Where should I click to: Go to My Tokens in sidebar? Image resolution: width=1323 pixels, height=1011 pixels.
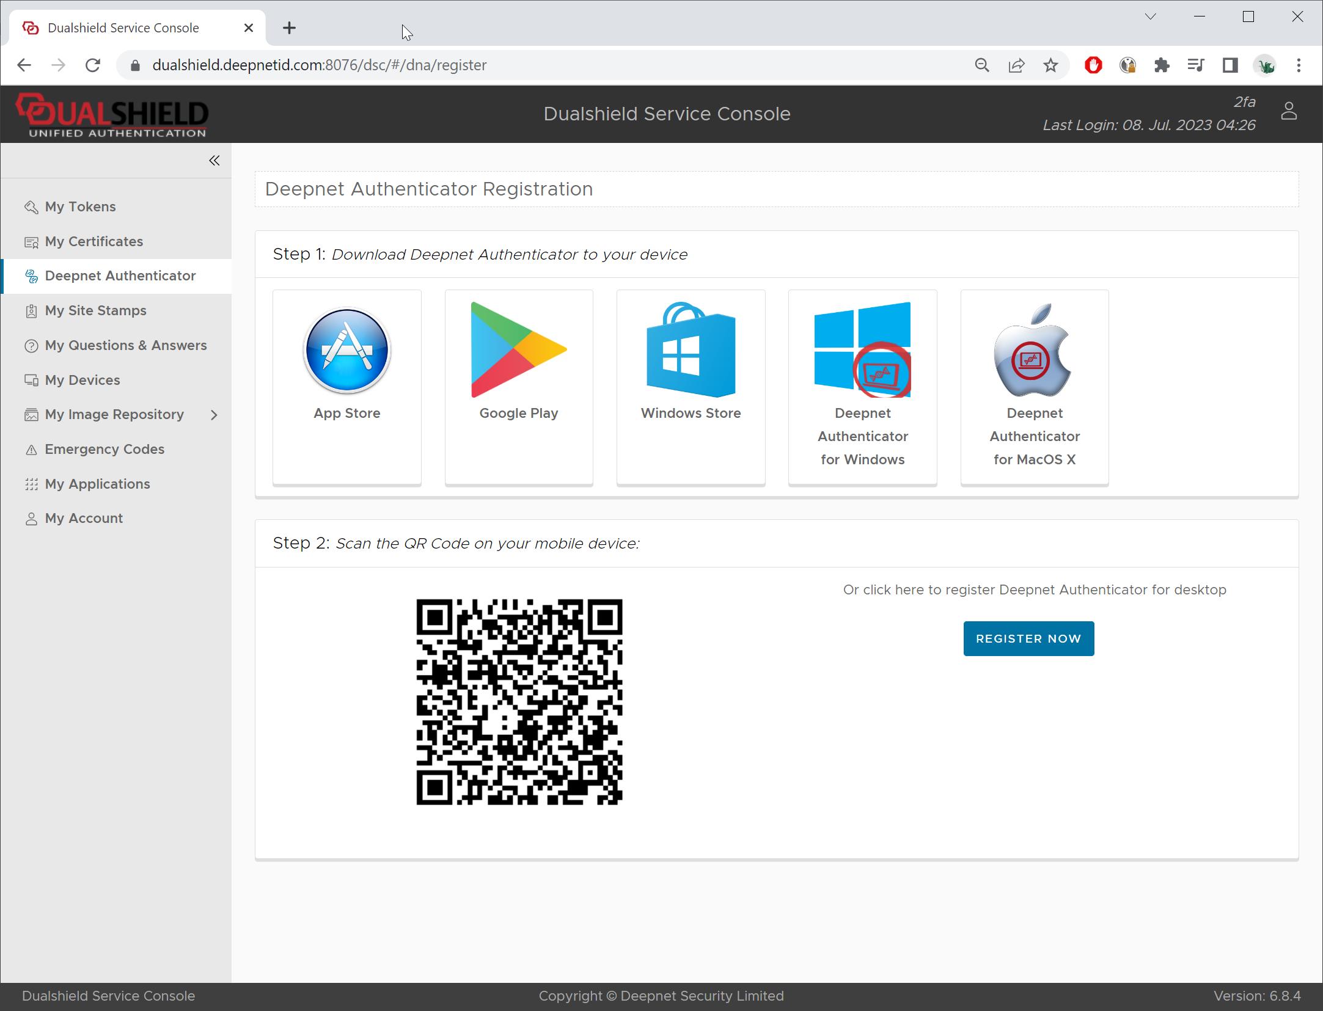80,206
